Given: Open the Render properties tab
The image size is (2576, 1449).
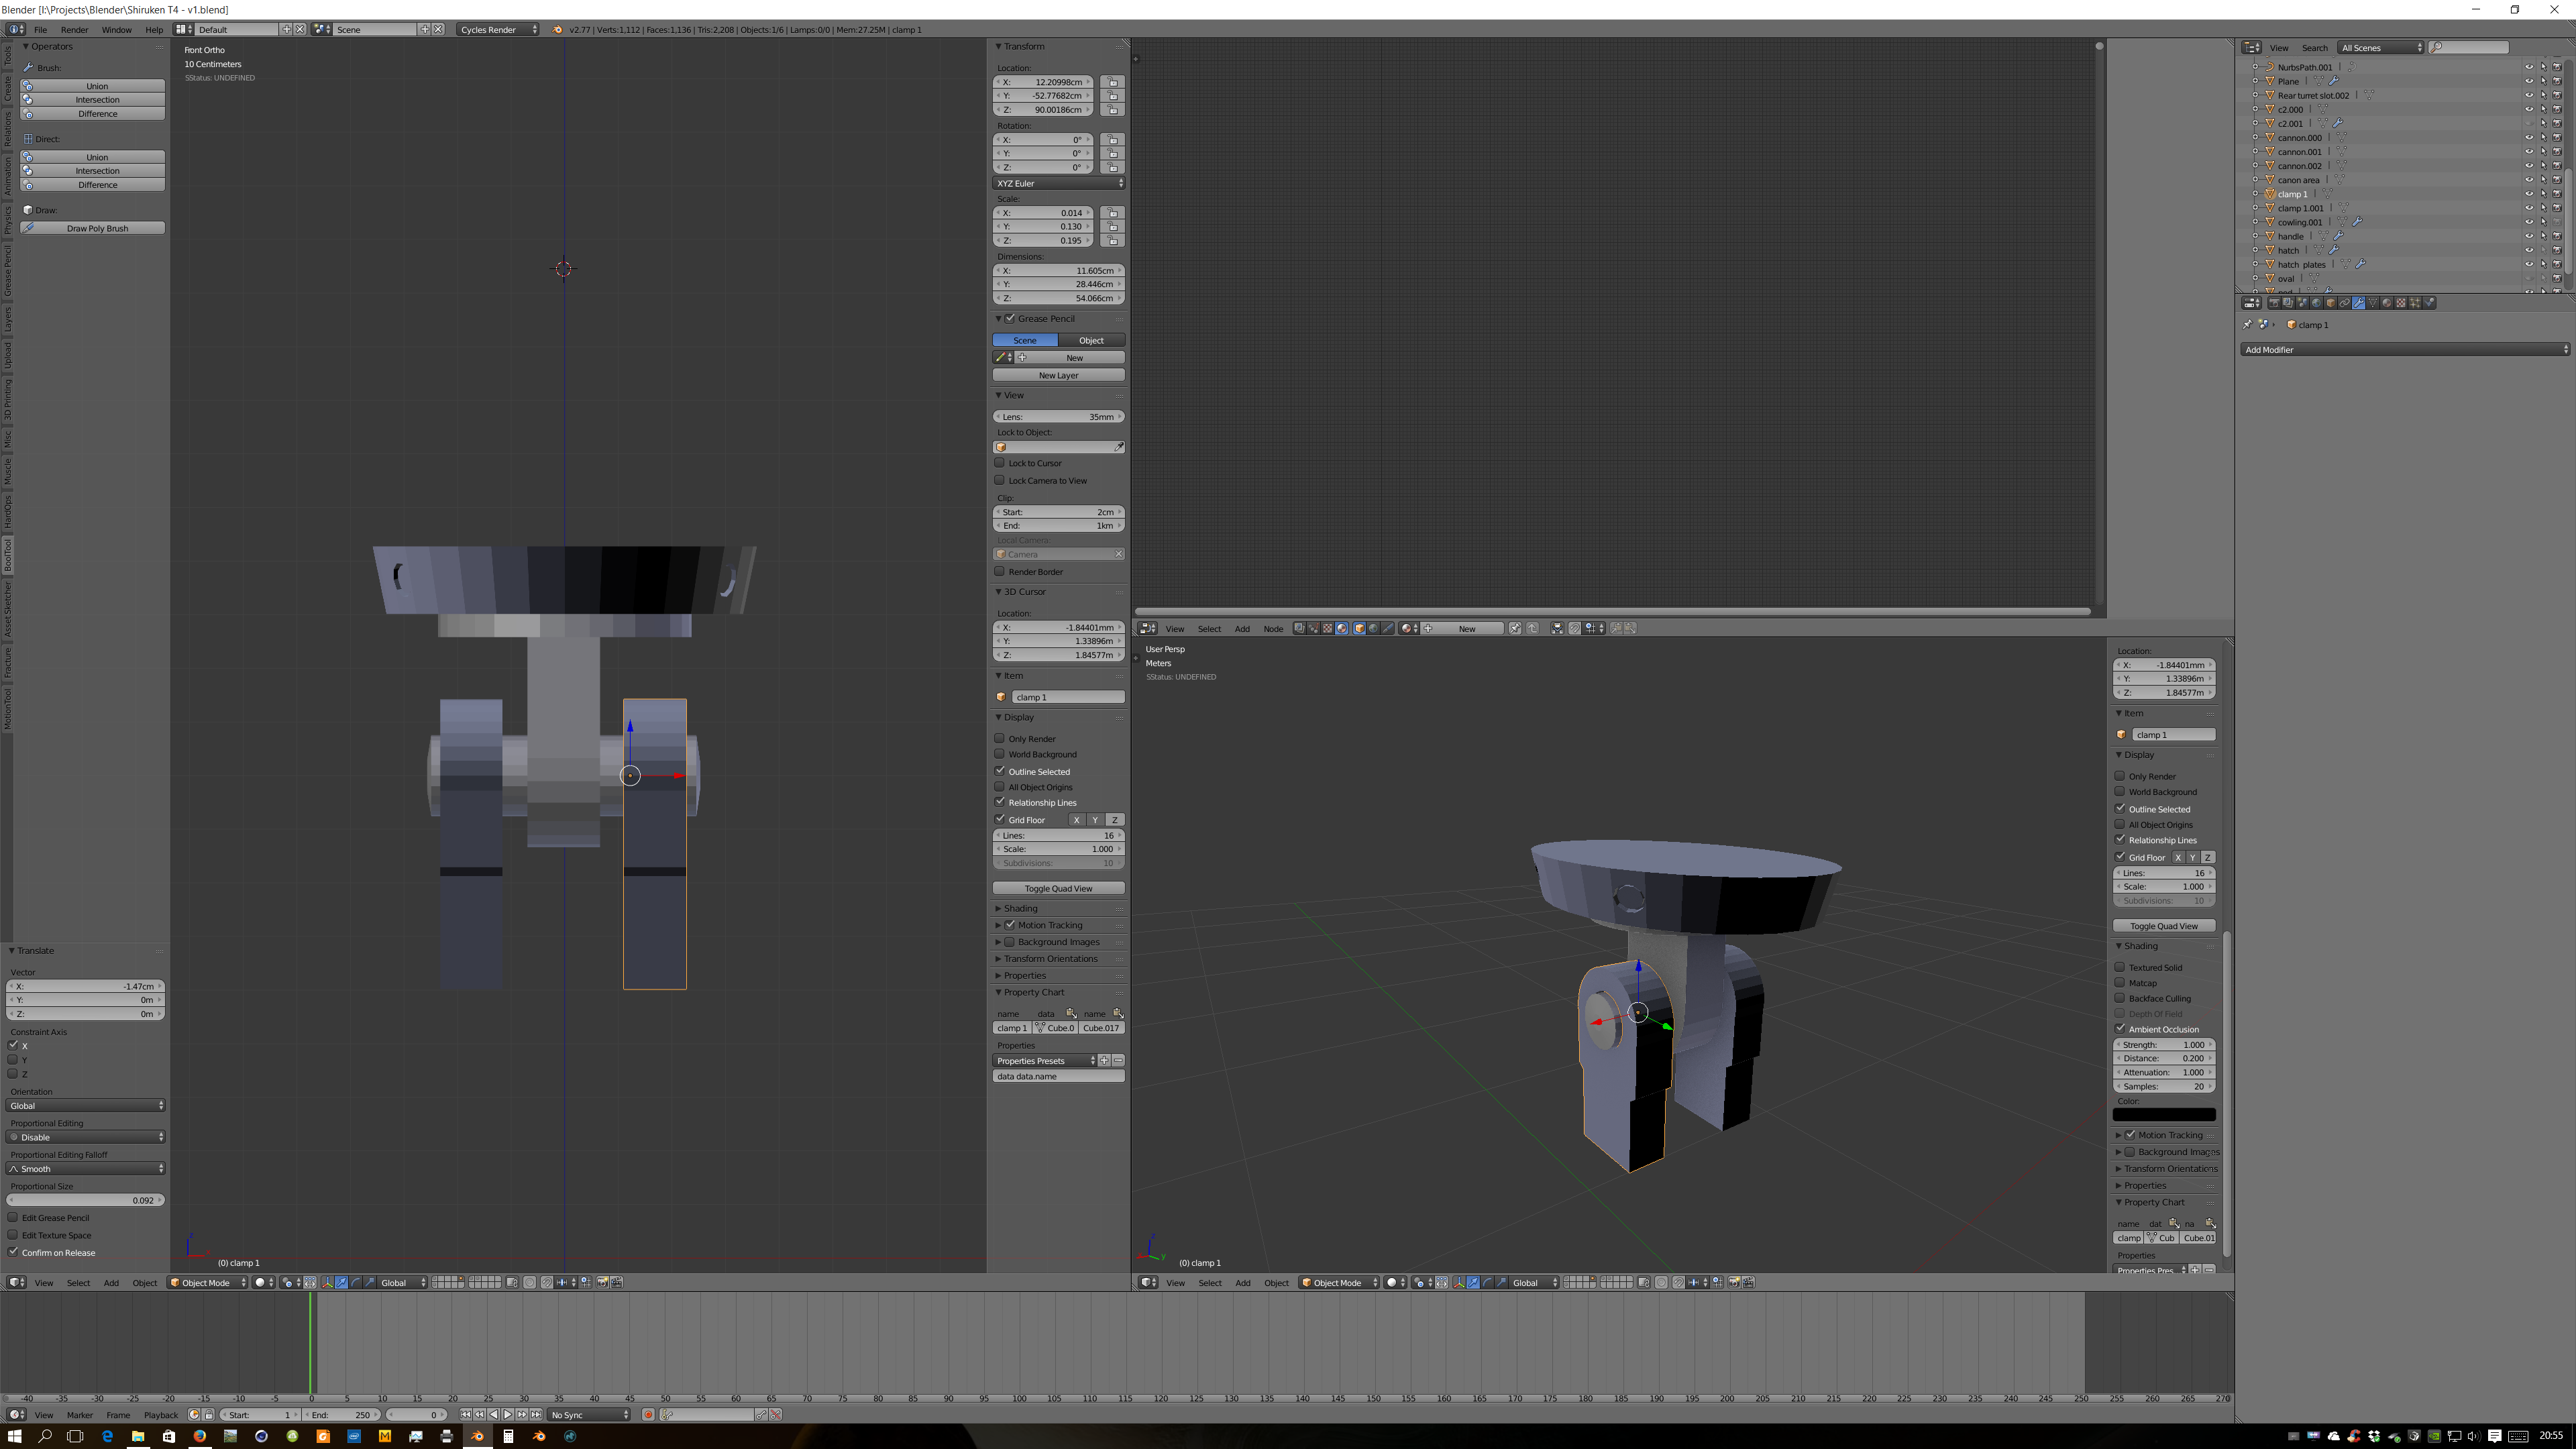Looking at the screenshot, I should pyautogui.click(x=2274, y=303).
